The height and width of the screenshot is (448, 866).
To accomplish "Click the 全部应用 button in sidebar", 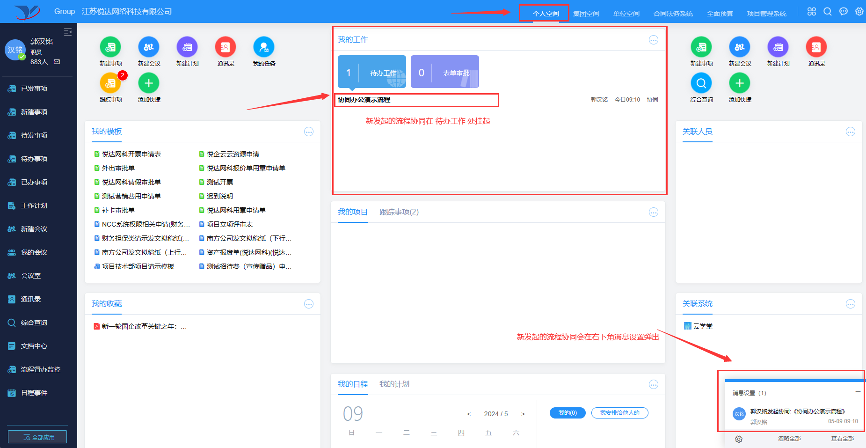I will [37, 437].
